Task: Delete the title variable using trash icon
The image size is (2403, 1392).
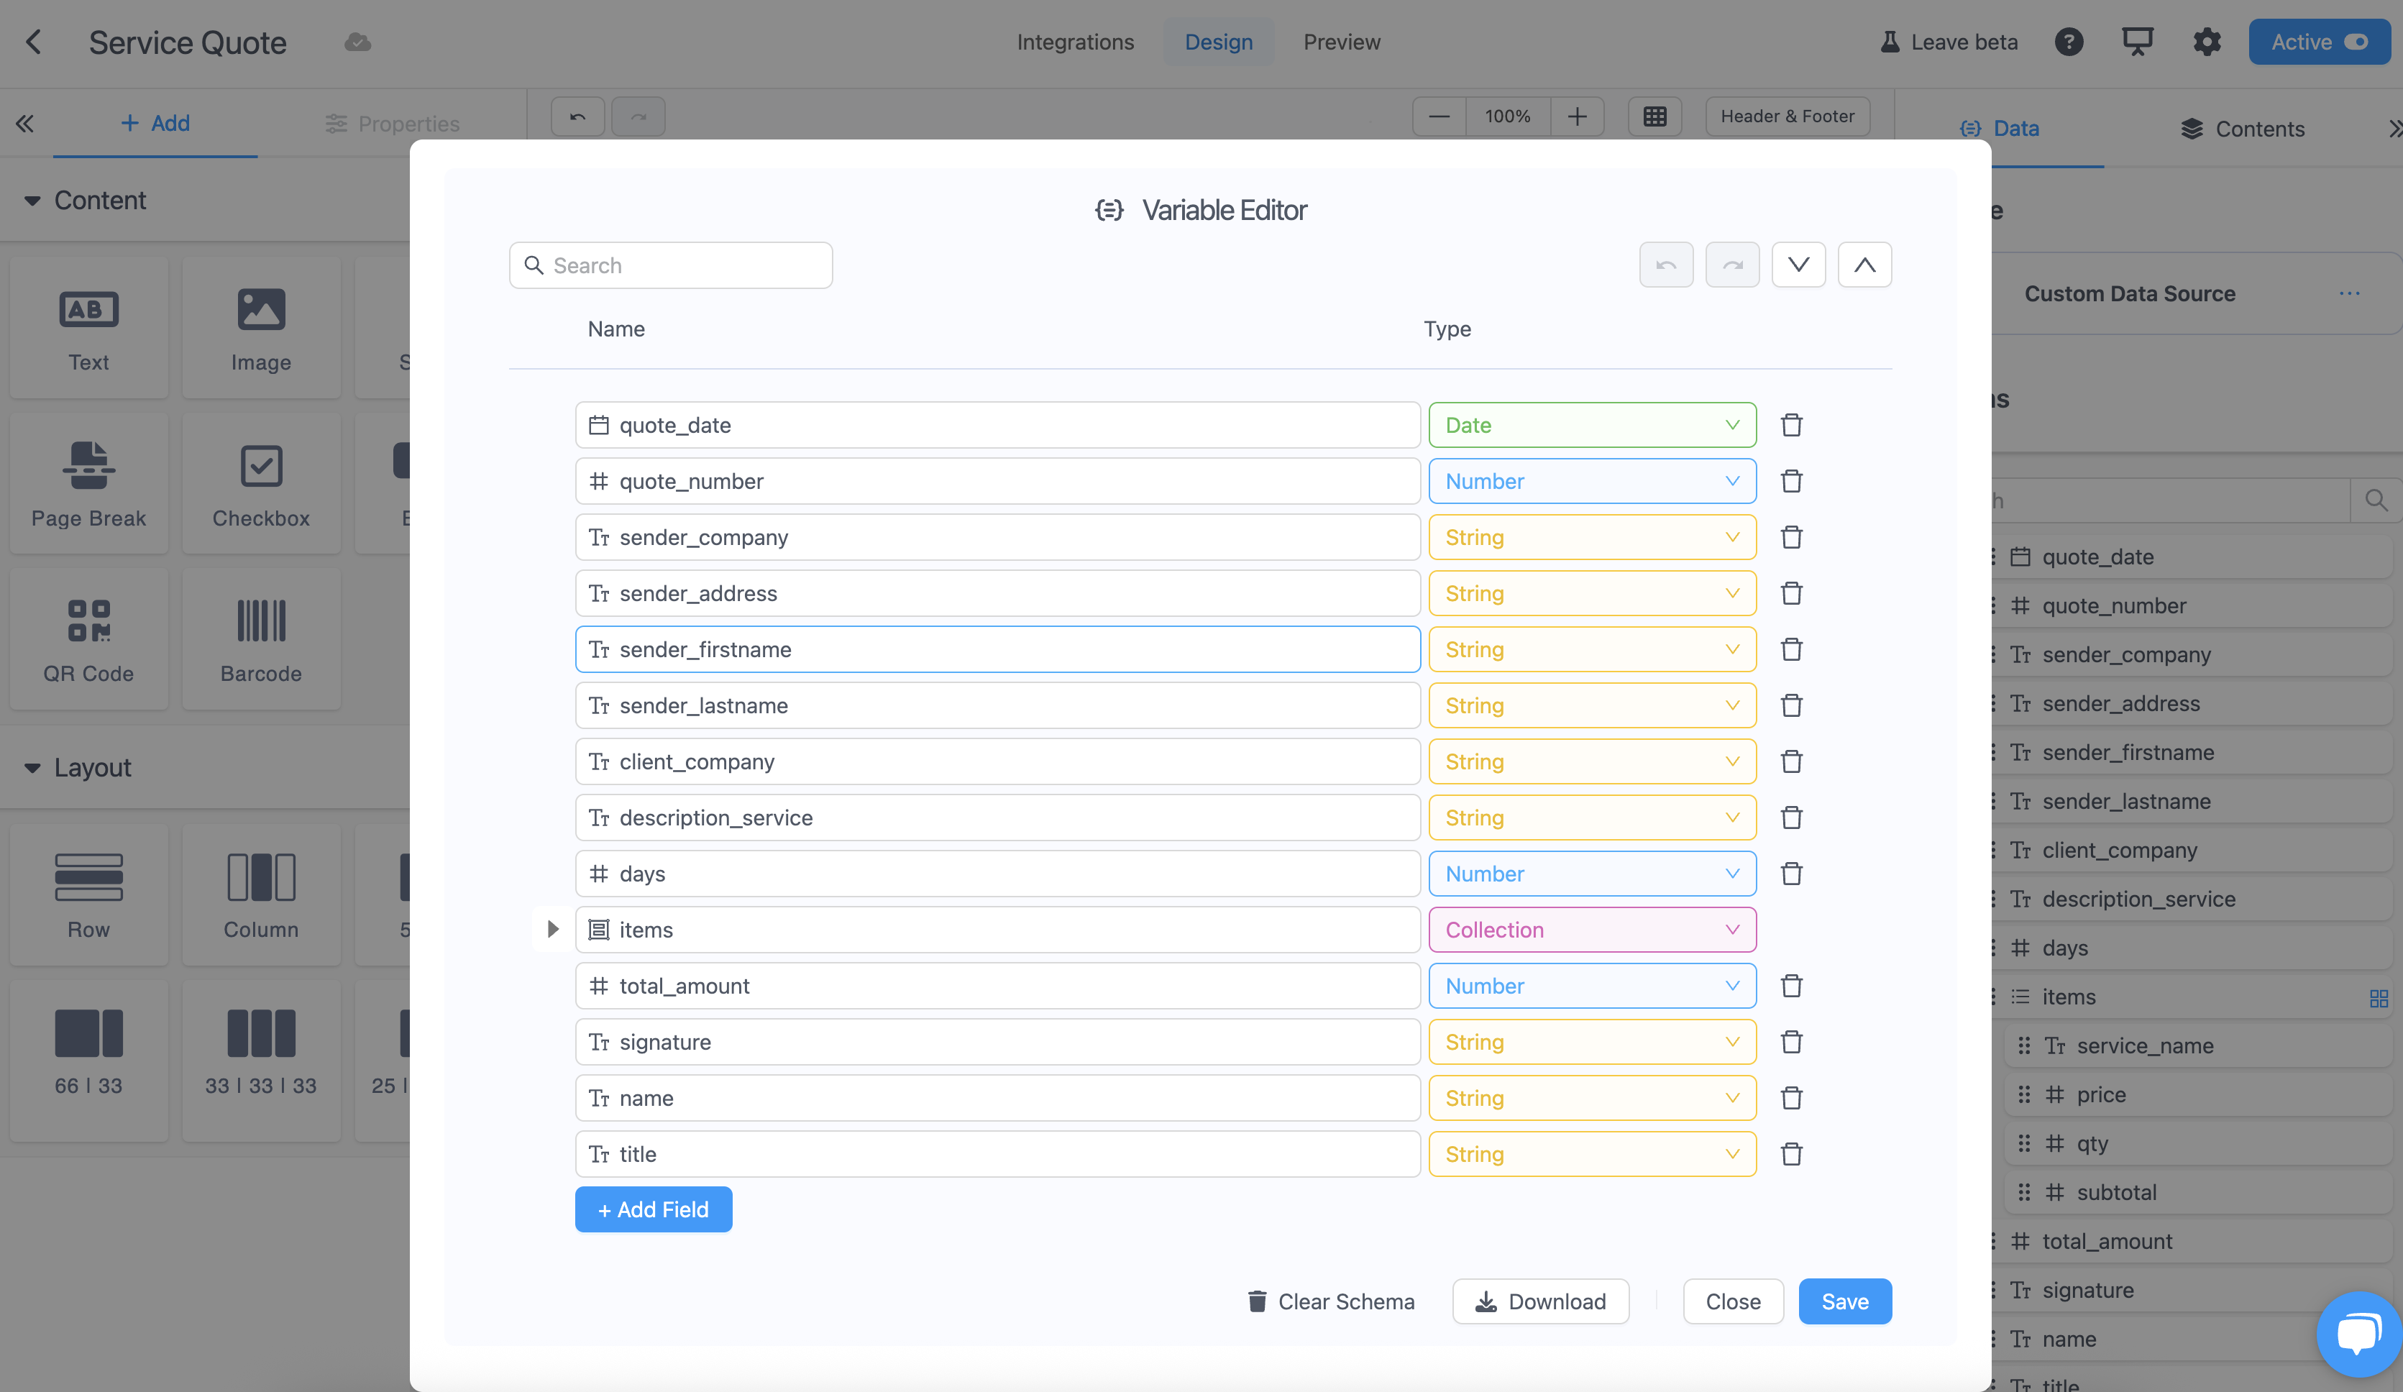Action: pos(1791,1155)
